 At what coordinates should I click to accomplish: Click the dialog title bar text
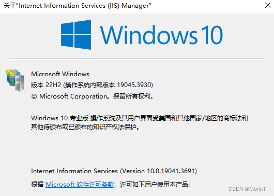tap(77, 6)
